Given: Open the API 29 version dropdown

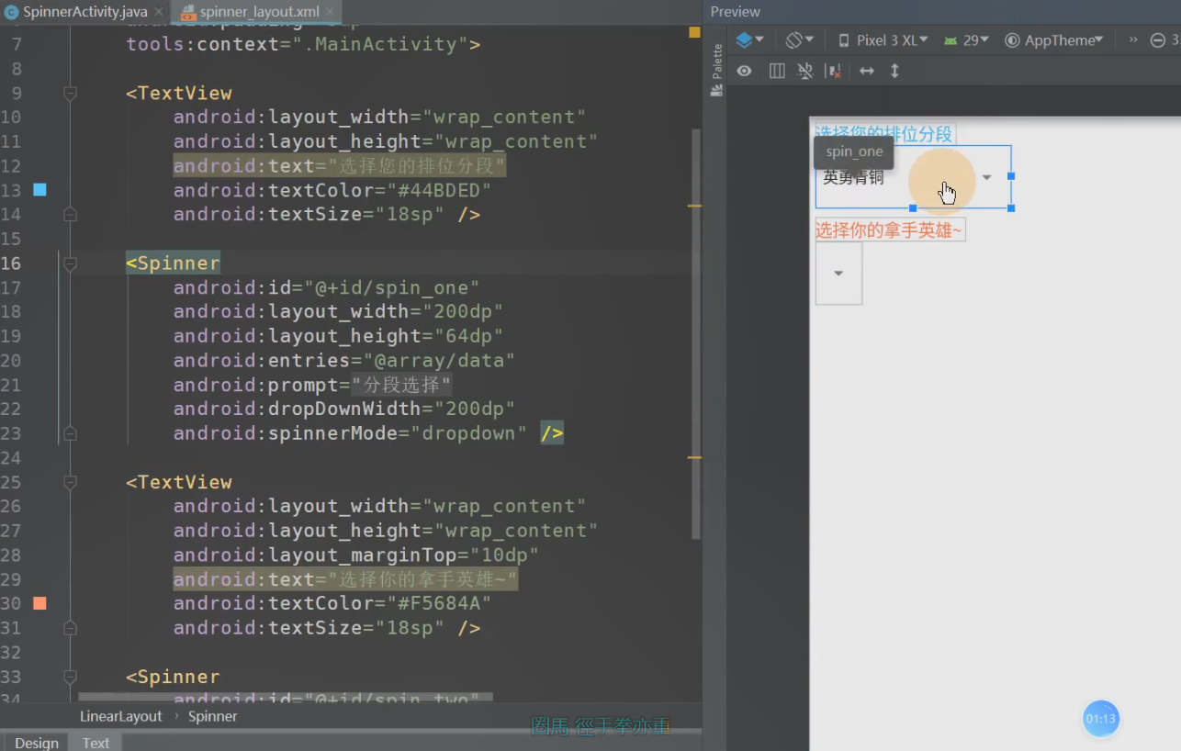Looking at the screenshot, I should (x=966, y=40).
